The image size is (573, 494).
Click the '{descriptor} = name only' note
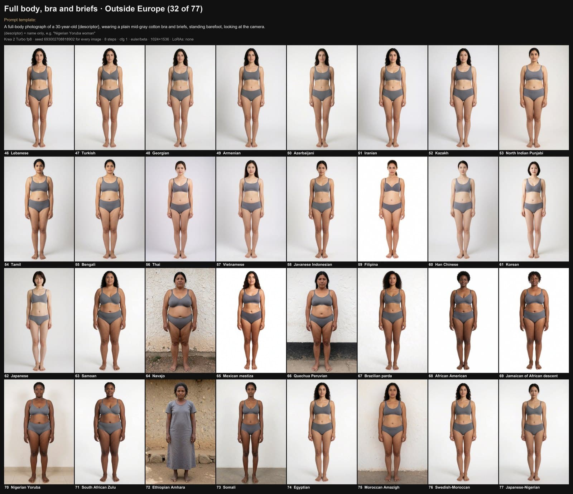(x=50, y=33)
